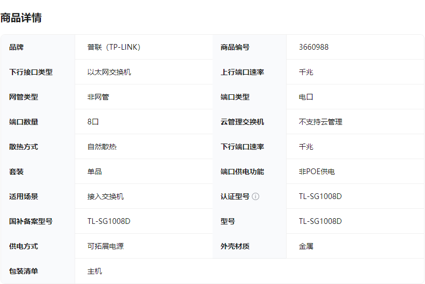The image size is (425, 284).
Task: Click value 金属
Action: coord(306,246)
